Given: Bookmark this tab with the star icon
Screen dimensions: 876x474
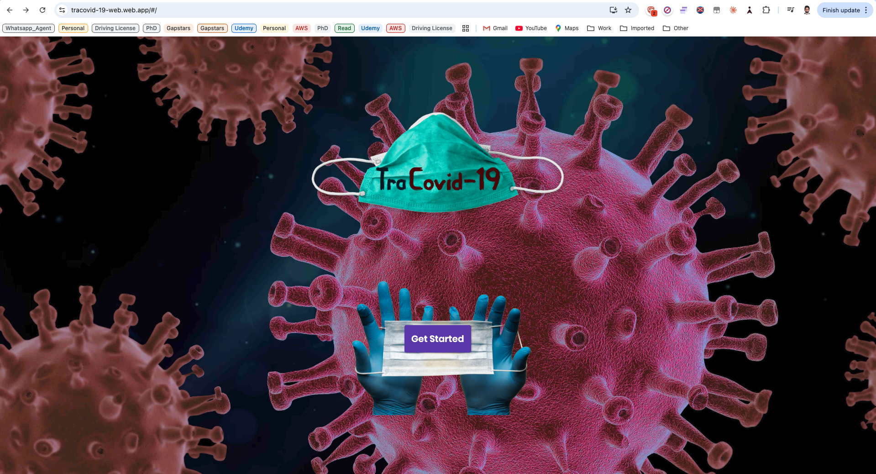Looking at the screenshot, I should (x=628, y=10).
